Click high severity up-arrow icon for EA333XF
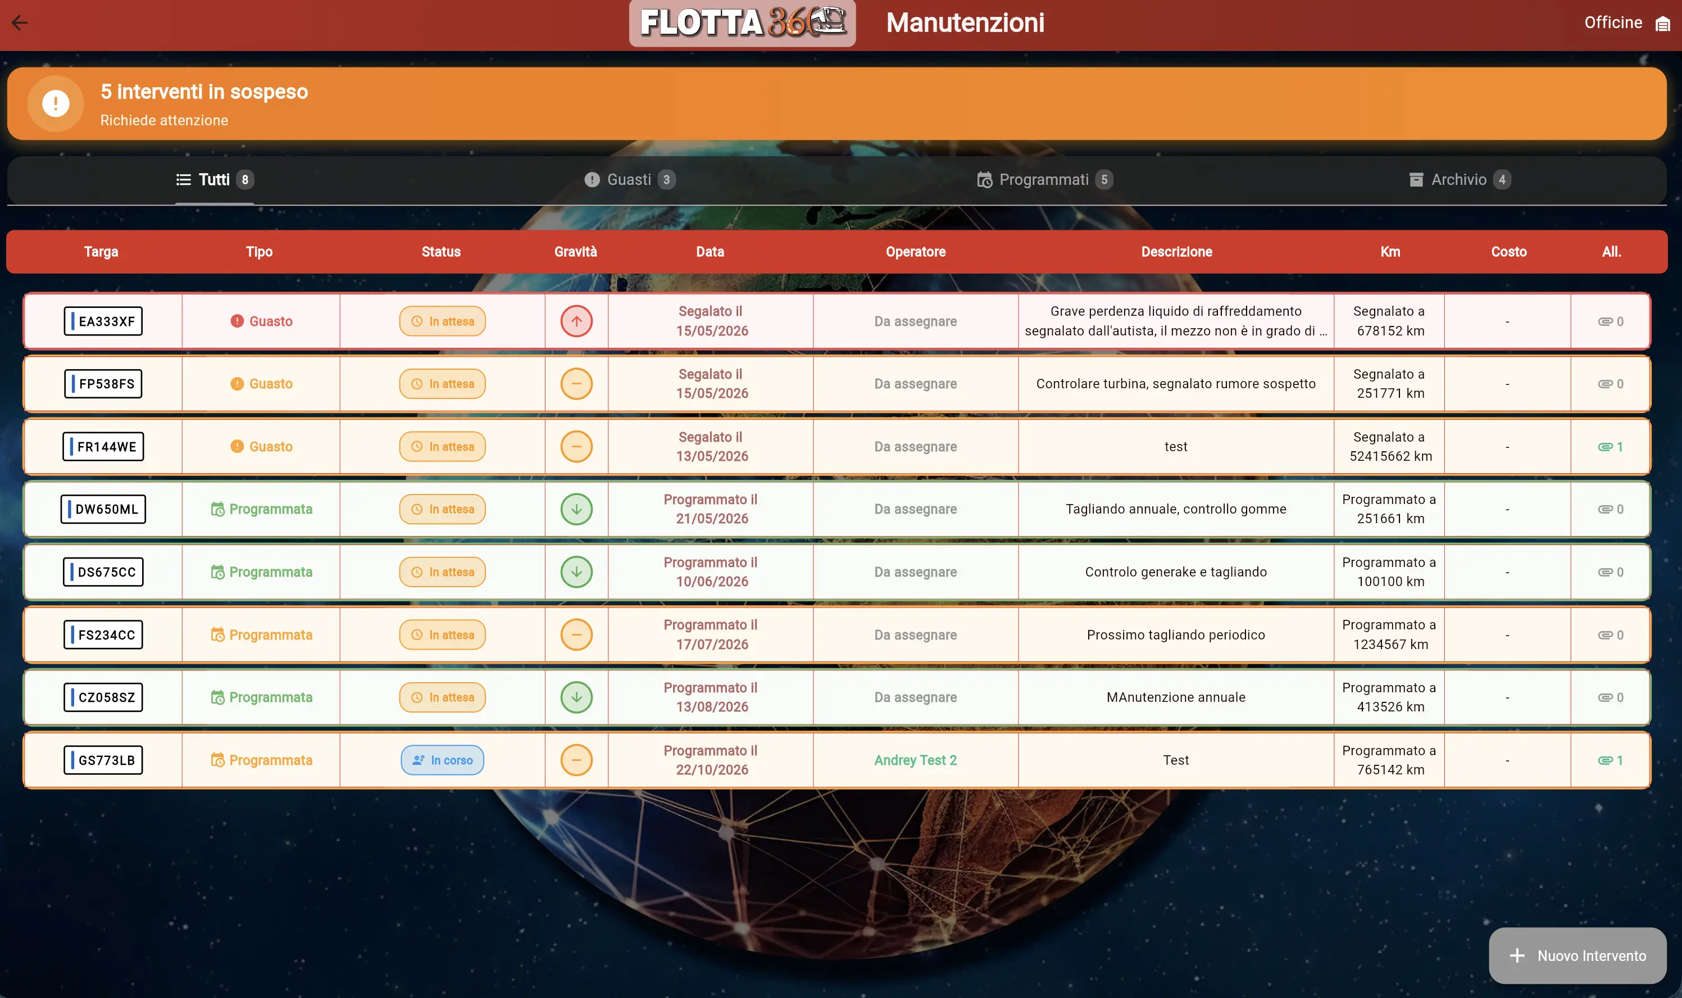The width and height of the screenshot is (1682, 998). 576,321
